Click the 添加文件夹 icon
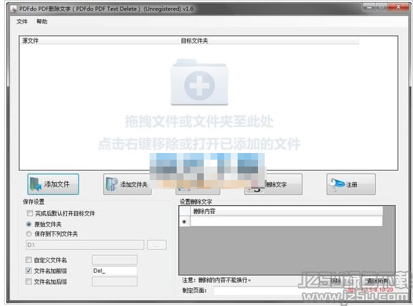 (x=112, y=184)
